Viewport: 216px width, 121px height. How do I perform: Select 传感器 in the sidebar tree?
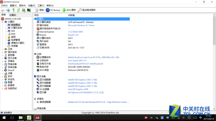click(14, 46)
